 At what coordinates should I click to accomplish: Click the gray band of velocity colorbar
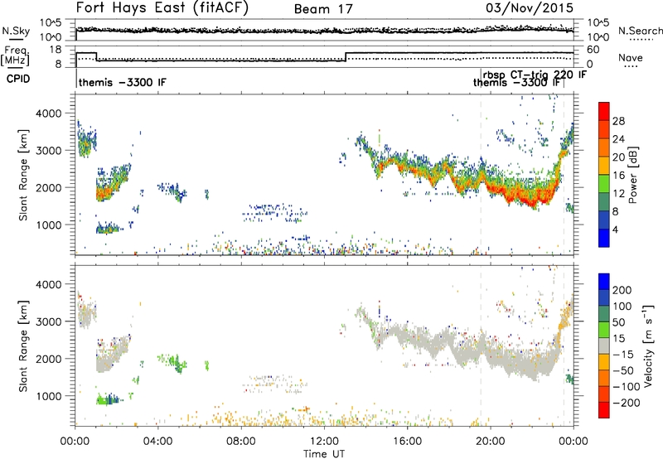[x=604, y=346]
